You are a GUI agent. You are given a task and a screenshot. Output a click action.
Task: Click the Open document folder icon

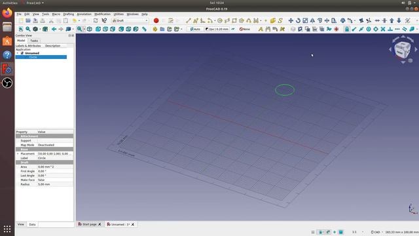coord(28,20)
